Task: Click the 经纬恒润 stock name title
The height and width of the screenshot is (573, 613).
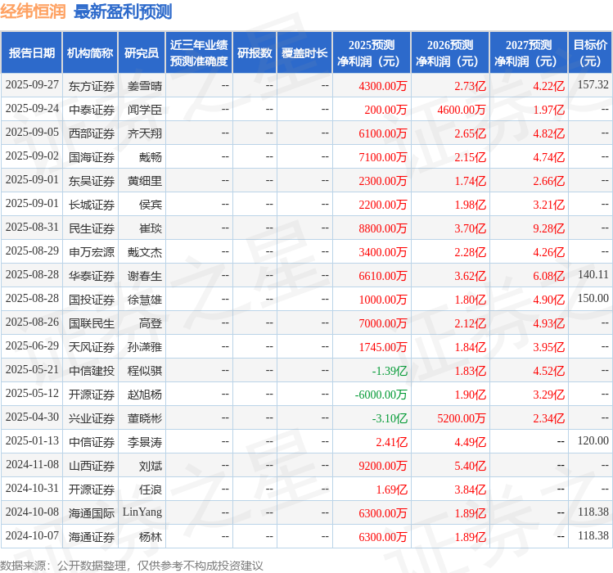Action: [34, 12]
